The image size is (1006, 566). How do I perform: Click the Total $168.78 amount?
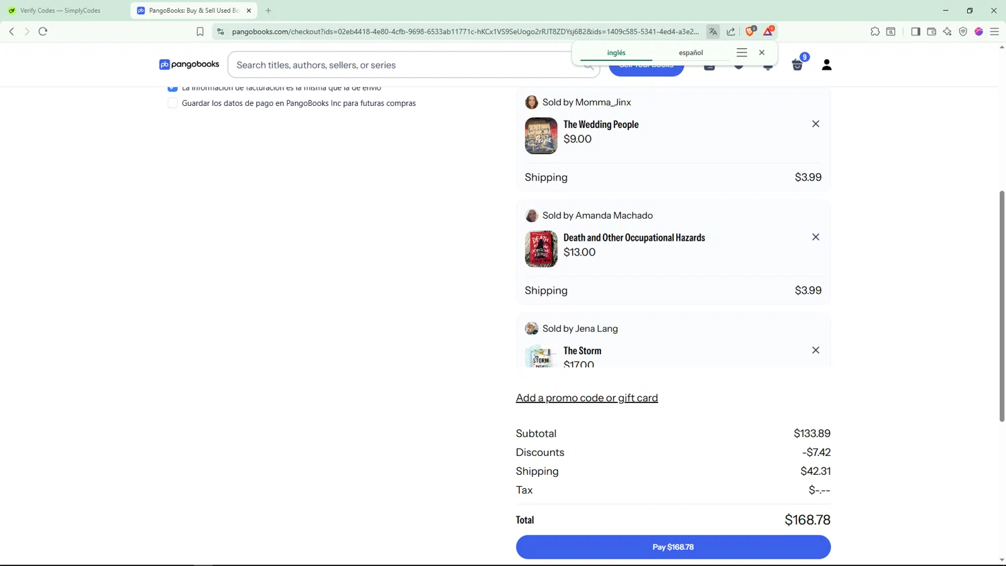[807, 520]
